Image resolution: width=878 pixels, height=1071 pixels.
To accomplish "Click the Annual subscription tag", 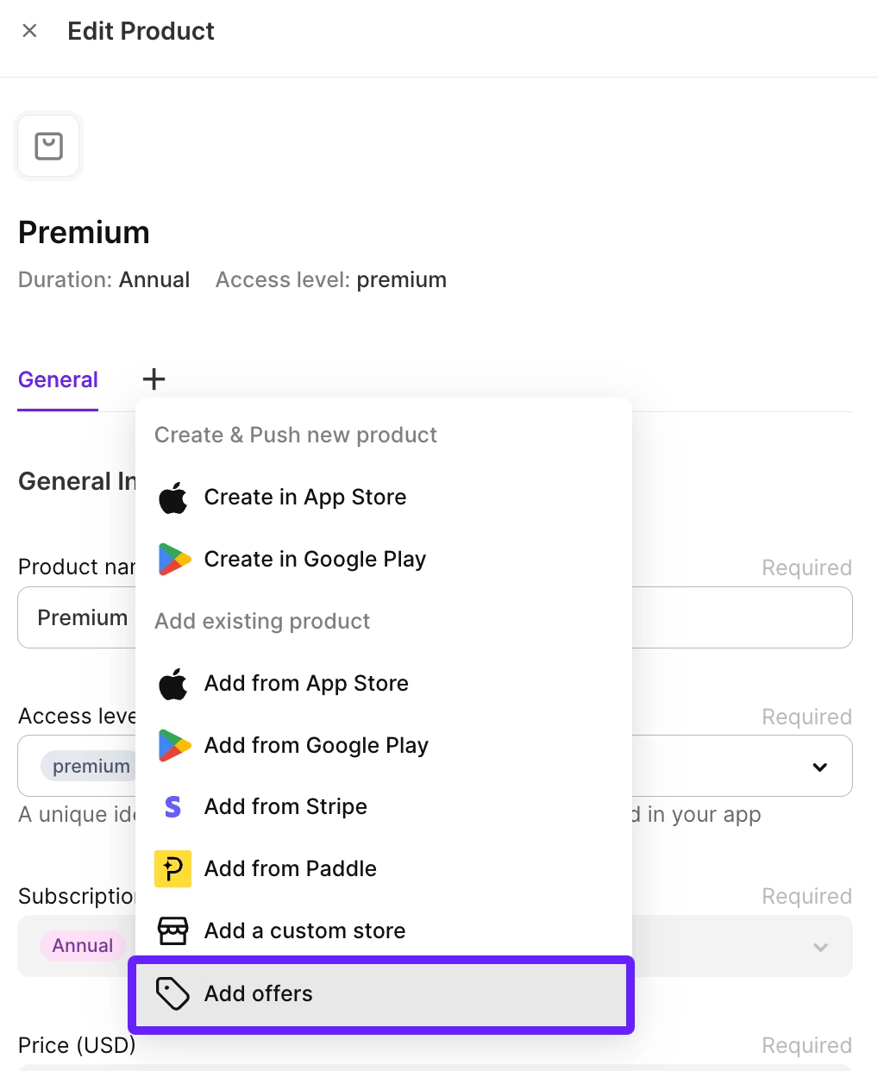I will click(83, 946).
